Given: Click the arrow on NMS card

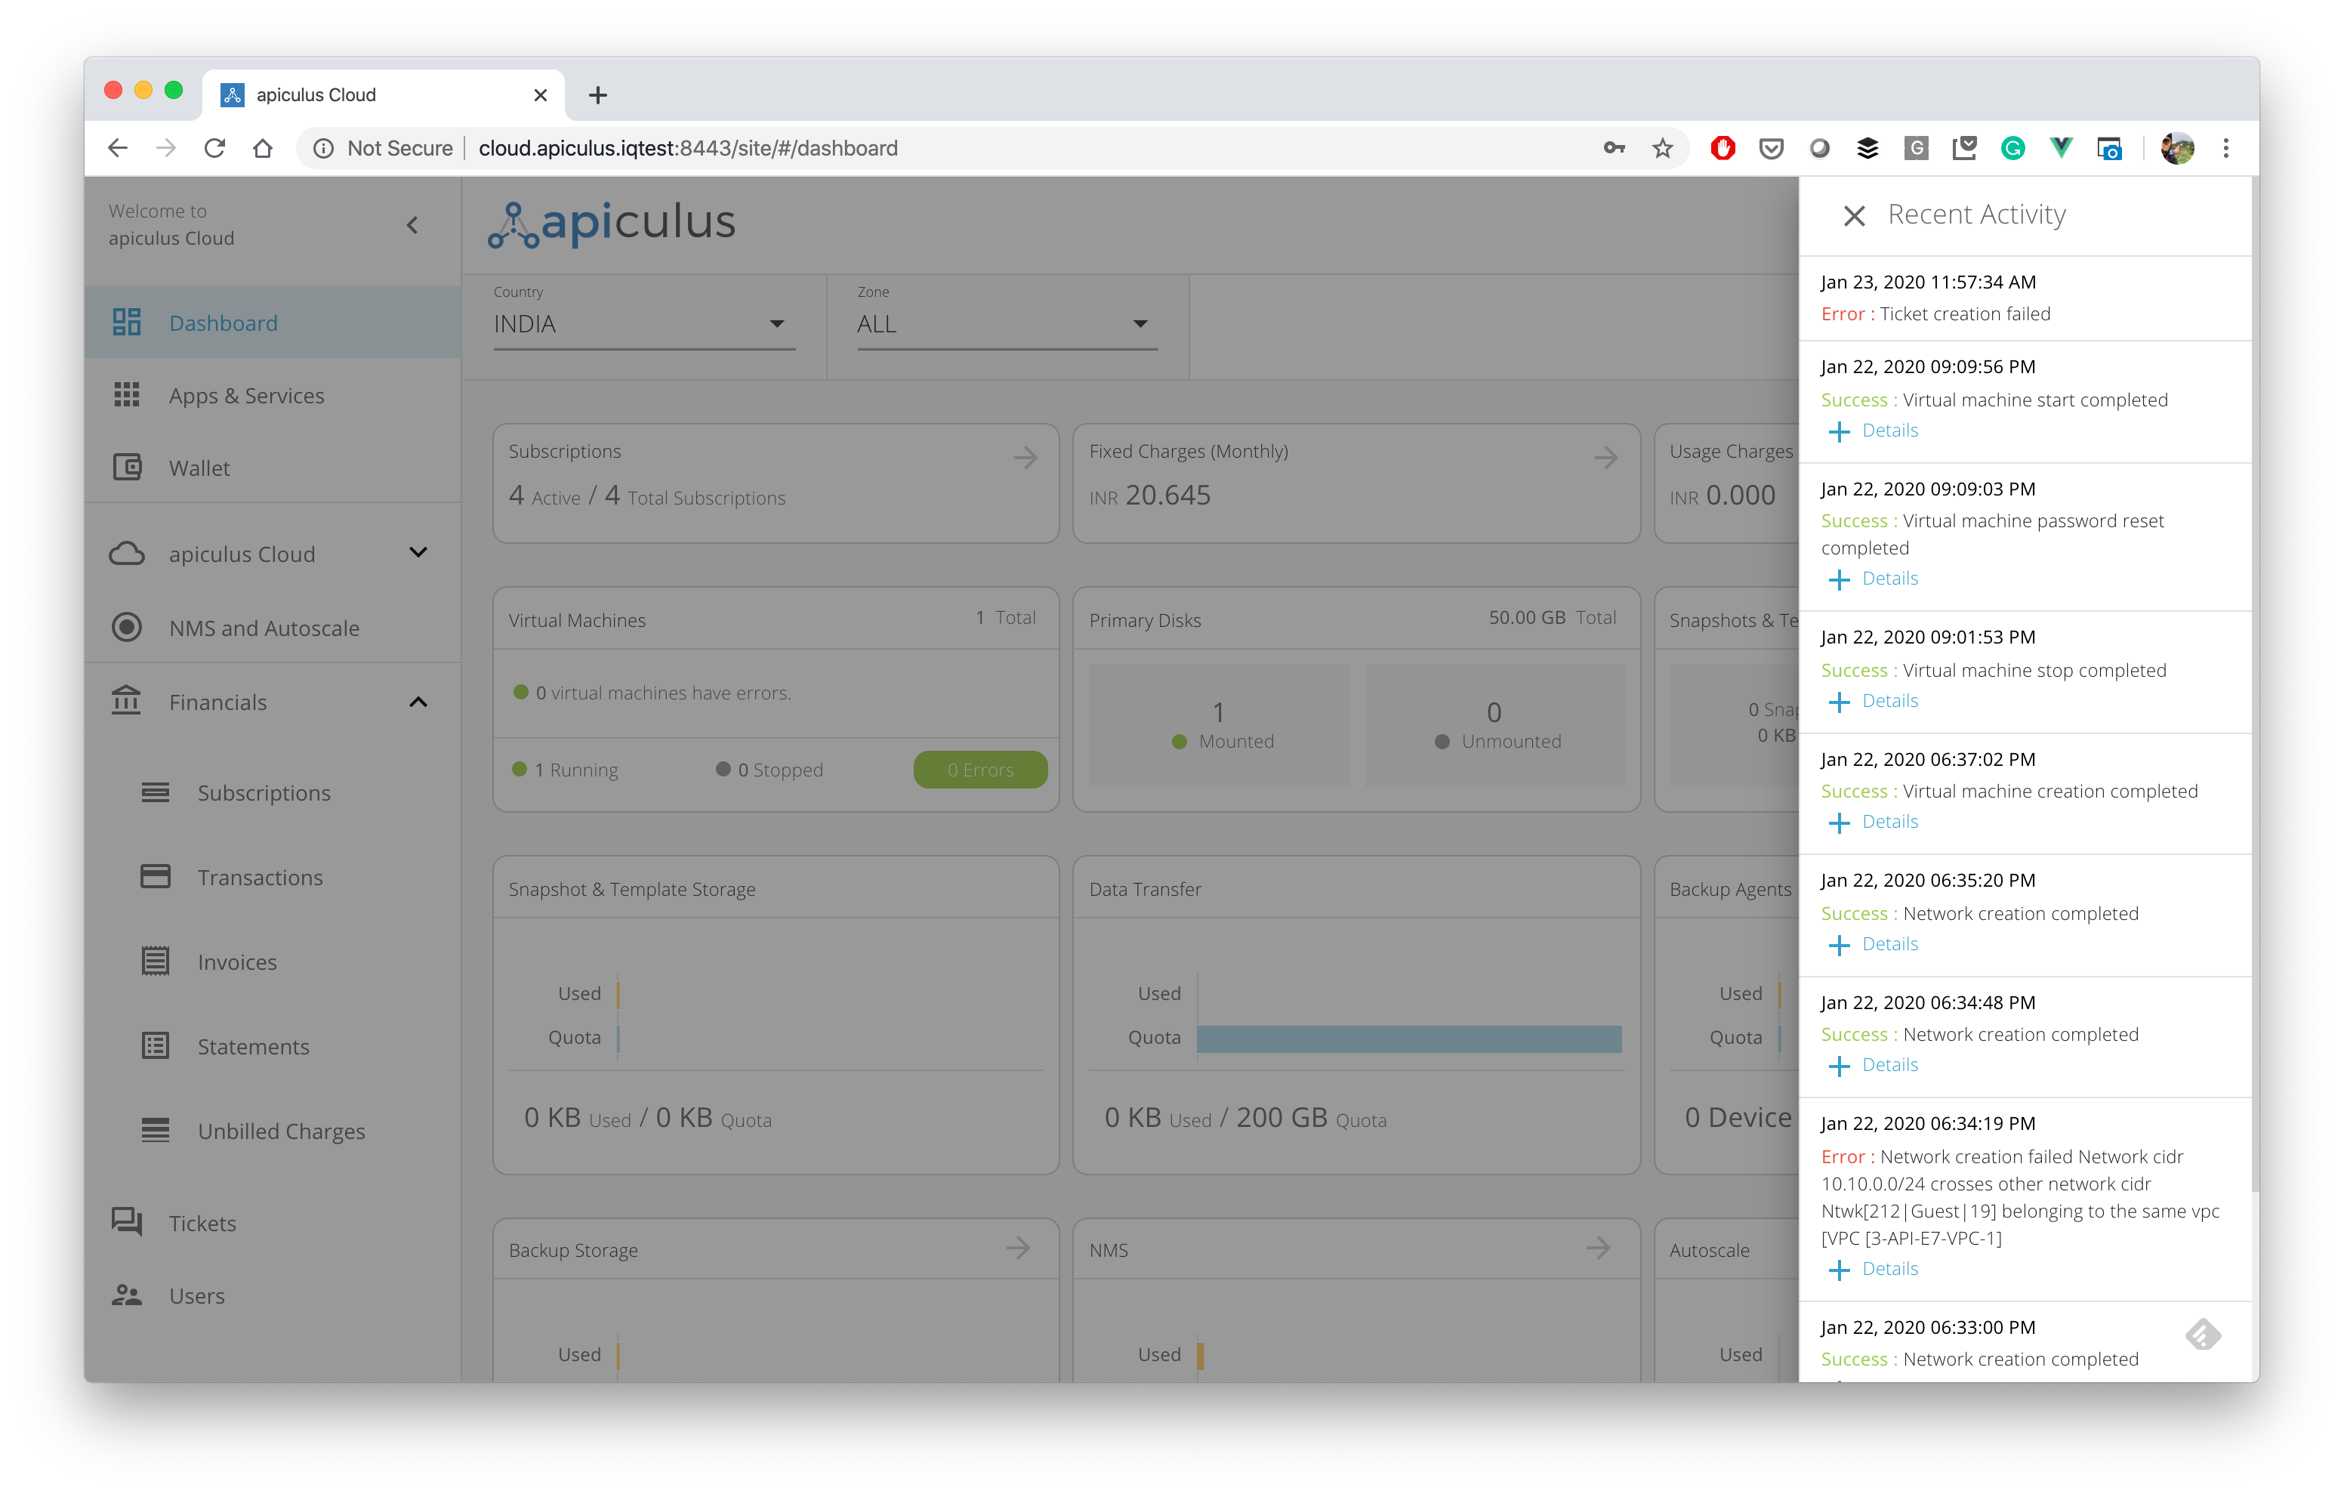Looking at the screenshot, I should [x=1599, y=1248].
